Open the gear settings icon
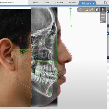The image size is (109, 109). (x=80, y=10)
